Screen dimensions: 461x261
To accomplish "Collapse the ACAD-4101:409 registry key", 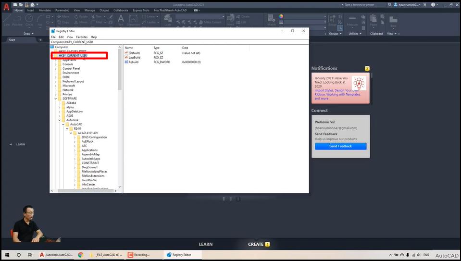I will (x=71, y=133).
